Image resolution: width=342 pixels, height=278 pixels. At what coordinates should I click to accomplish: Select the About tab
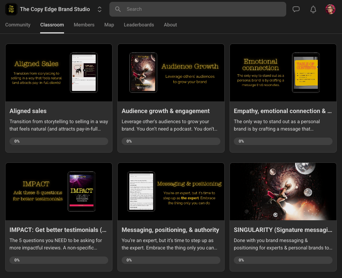click(170, 25)
